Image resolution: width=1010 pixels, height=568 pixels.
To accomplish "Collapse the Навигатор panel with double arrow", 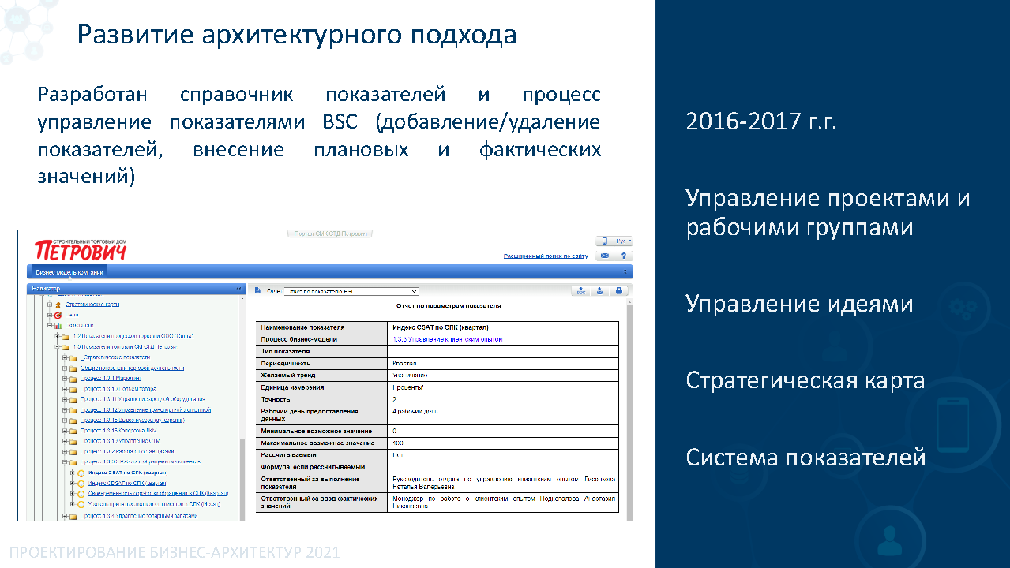I will coord(238,289).
